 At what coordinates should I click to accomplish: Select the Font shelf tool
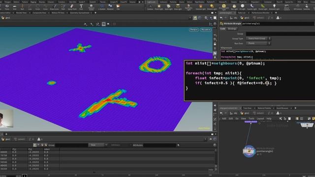tap(81, 7)
